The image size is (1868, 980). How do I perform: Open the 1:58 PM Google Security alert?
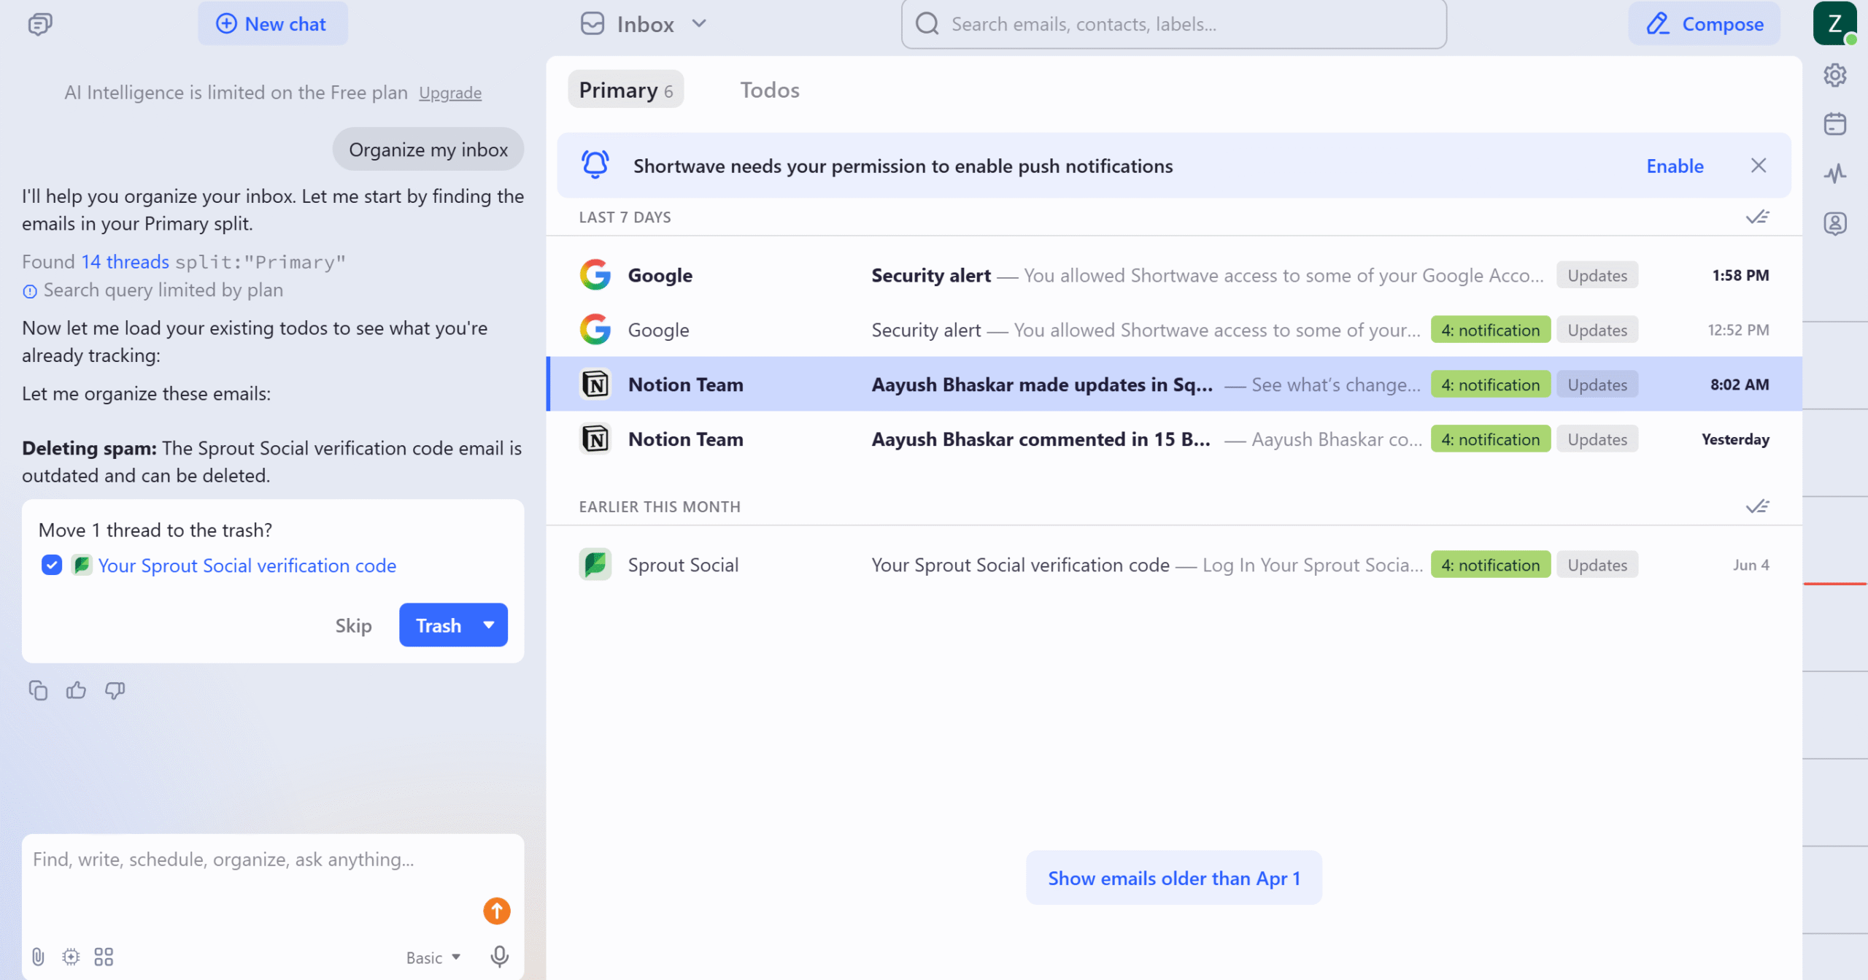(x=1174, y=275)
